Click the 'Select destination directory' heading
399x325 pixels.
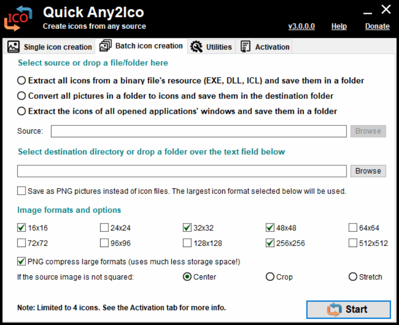[x=152, y=151]
